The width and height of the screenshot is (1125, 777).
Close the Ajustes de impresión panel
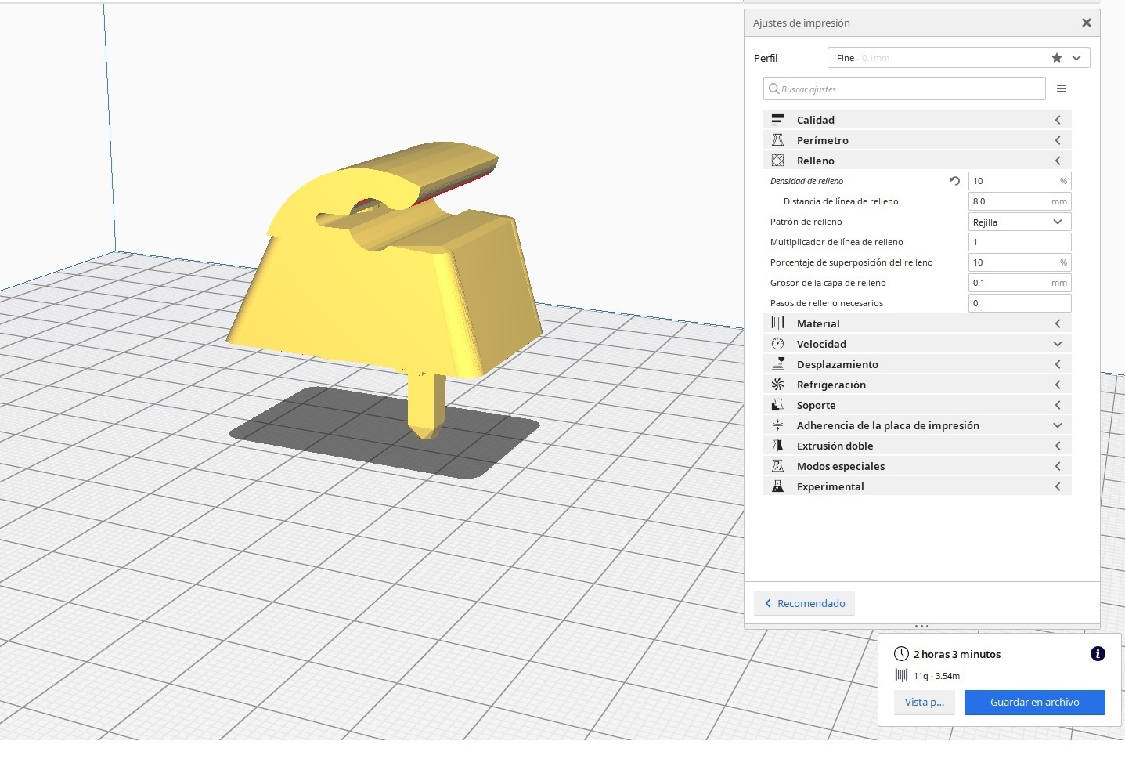[x=1086, y=23]
